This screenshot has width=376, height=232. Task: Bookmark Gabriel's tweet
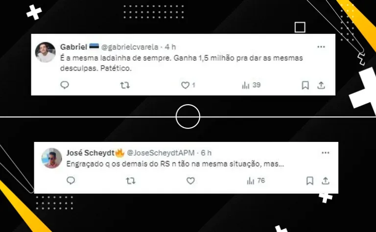point(305,85)
